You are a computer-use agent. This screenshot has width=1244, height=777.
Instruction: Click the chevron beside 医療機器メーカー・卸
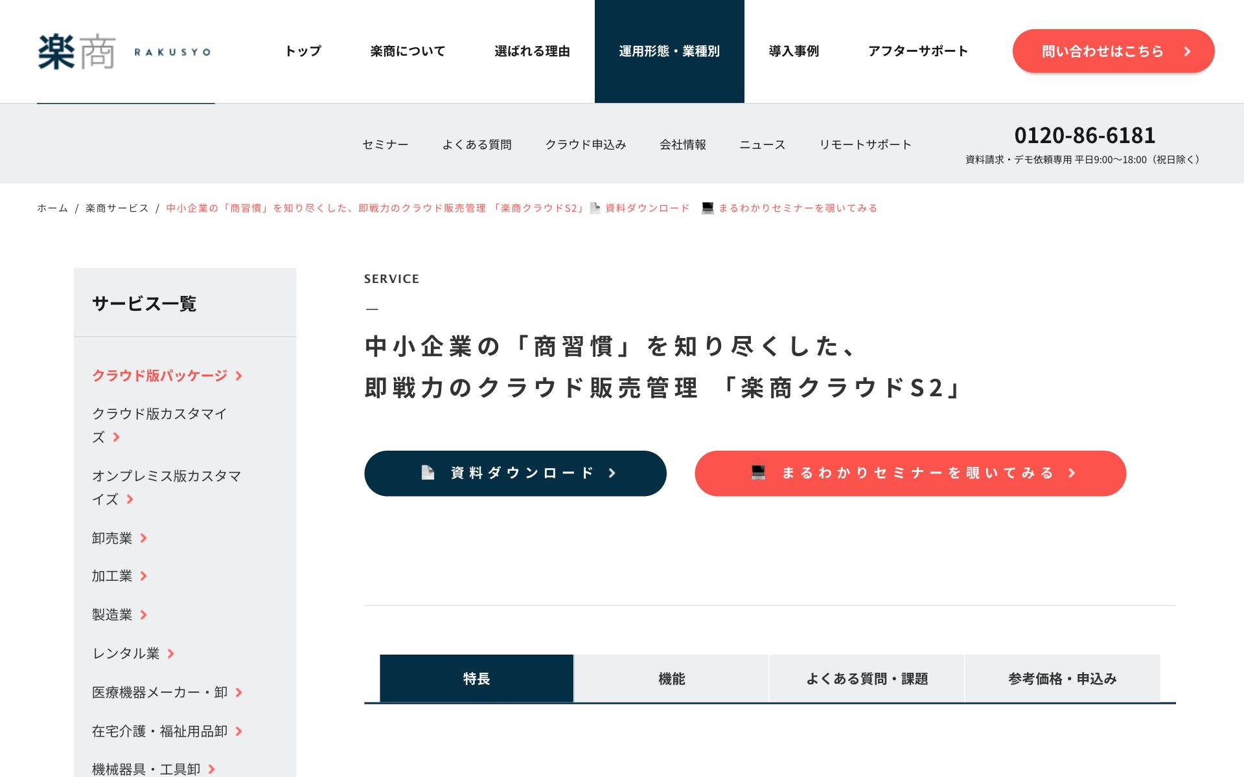pyautogui.click(x=239, y=692)
